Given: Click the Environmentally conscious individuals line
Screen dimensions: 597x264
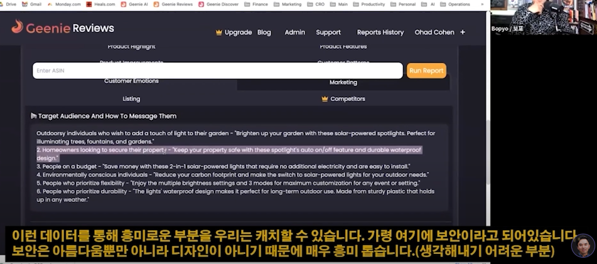Looking at the screenshot, I should pyautogui.click(x=233, y=175).
